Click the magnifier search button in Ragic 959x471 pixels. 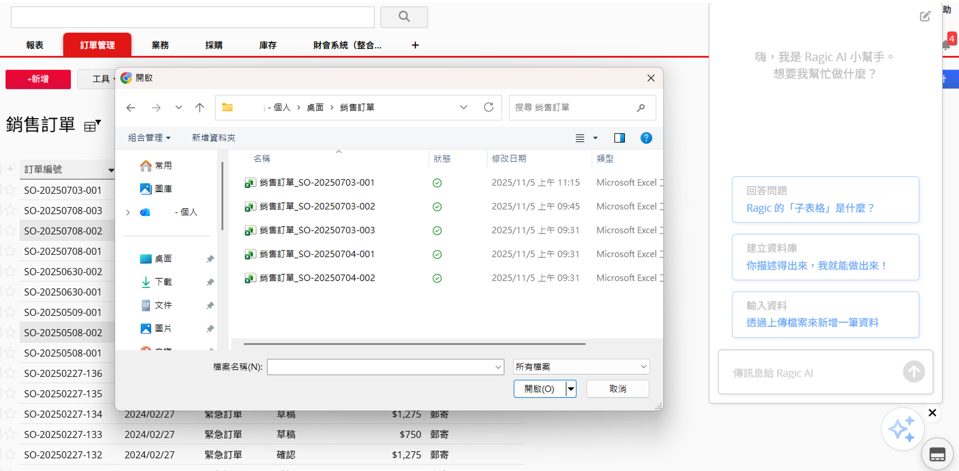404,17
